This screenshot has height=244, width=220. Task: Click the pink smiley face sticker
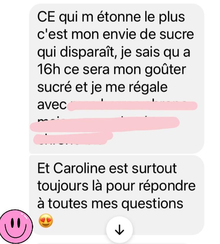pos(16,227)
